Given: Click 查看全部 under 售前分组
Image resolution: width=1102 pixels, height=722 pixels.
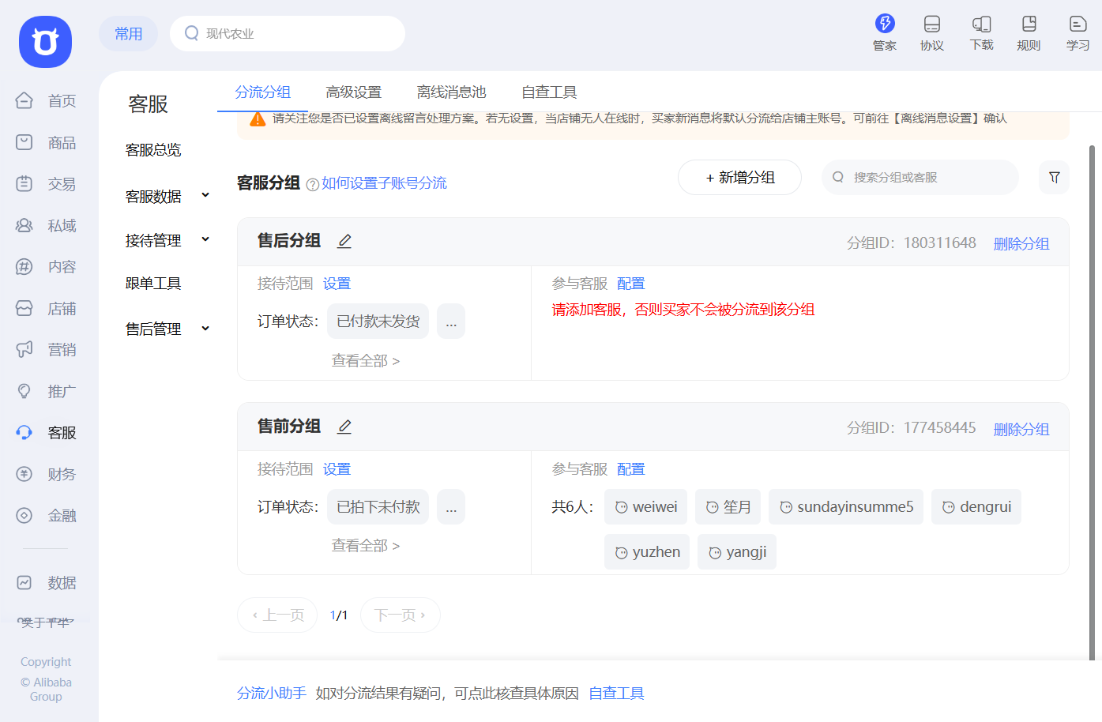Looking at the screenshot, I should 366,546.
